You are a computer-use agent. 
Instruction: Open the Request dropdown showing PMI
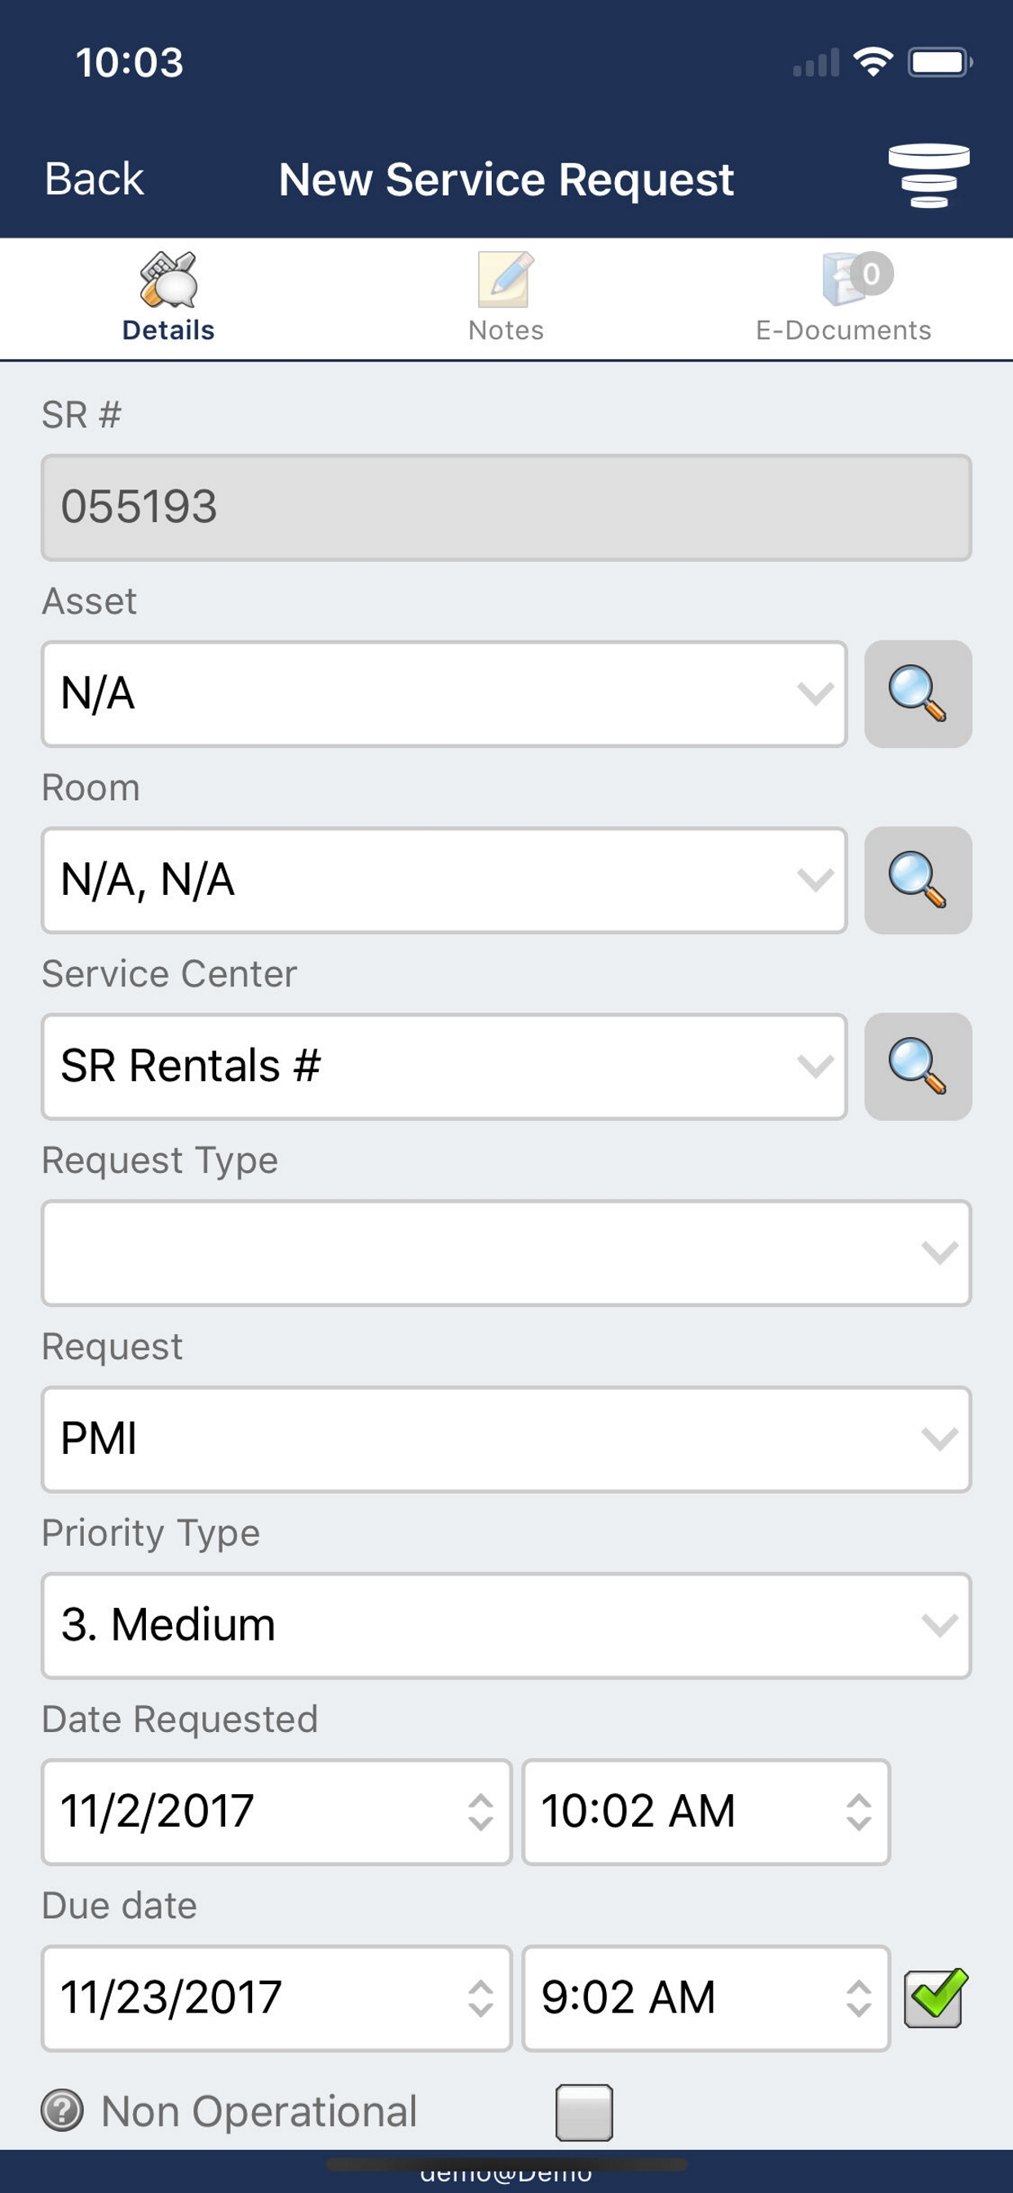(506, 1440)
